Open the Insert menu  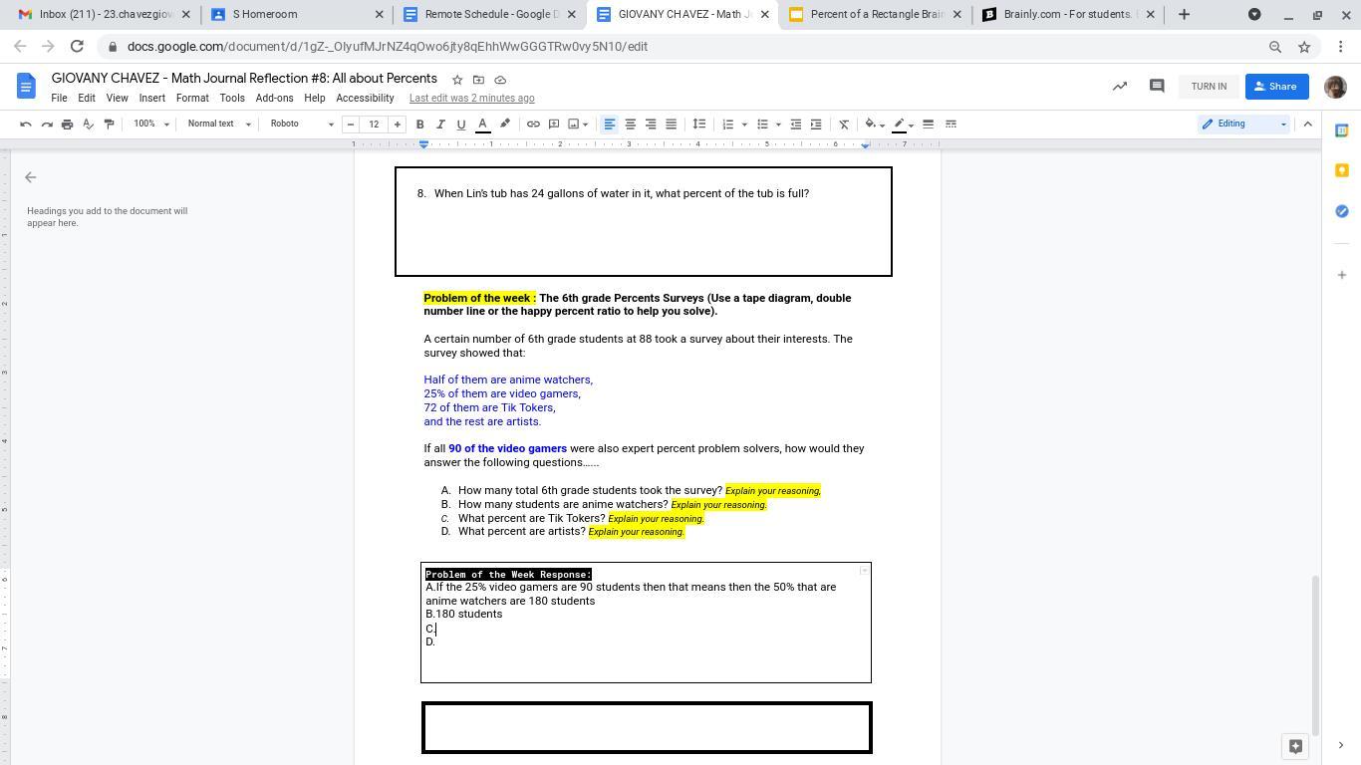pyautogui.click(x=151, y=99)
